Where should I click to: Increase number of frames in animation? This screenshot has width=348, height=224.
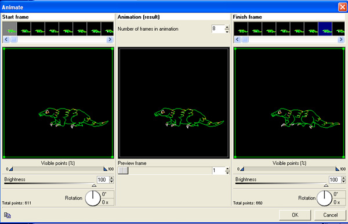(x=227, y=27)
